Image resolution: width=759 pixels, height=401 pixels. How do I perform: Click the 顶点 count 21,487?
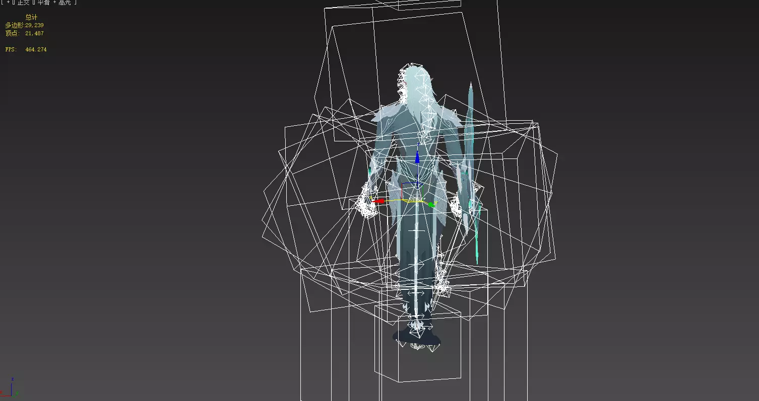[34, 33]
